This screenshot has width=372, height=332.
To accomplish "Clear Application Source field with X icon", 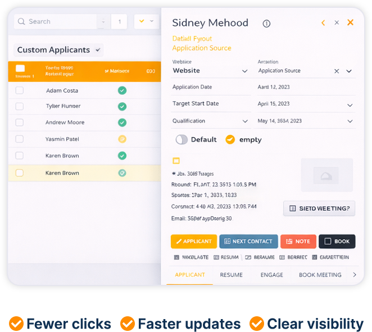I will point(337,71).
